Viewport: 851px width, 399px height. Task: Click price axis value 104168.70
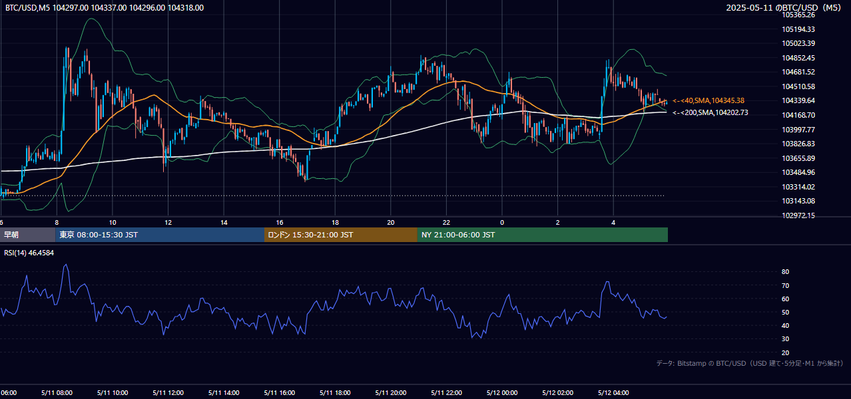pyautogui.click(x=799, y=115)
